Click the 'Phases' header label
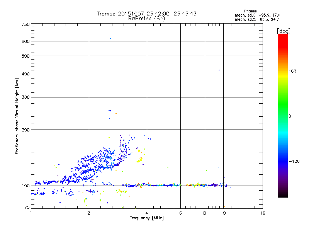 point(250,11)
